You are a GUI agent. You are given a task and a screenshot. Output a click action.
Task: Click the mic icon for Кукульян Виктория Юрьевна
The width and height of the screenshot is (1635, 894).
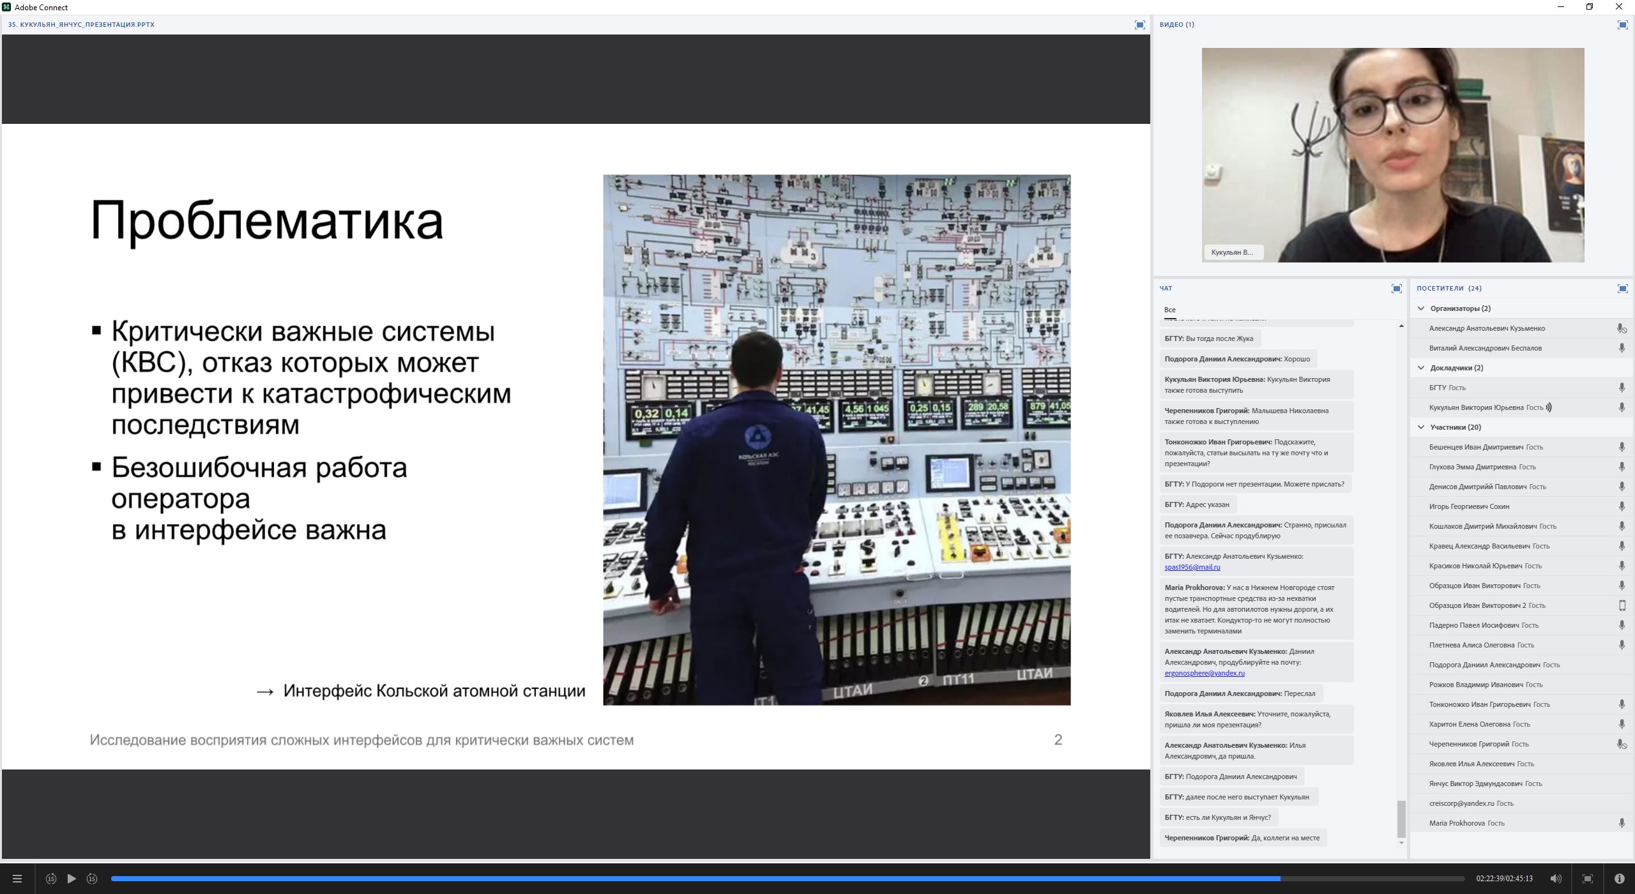point(1622,407)
